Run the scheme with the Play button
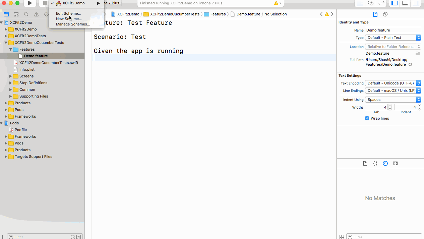Screen dimensions: 424x239 [x=30, y=3]
